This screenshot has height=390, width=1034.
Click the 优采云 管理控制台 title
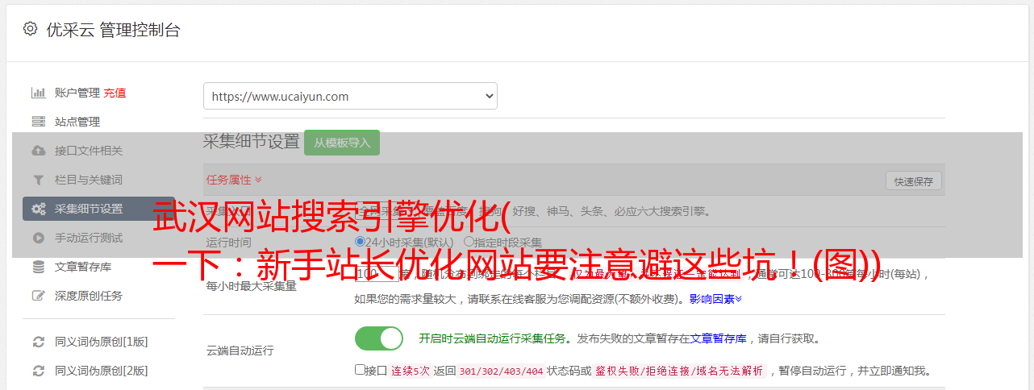pos(113,30)
